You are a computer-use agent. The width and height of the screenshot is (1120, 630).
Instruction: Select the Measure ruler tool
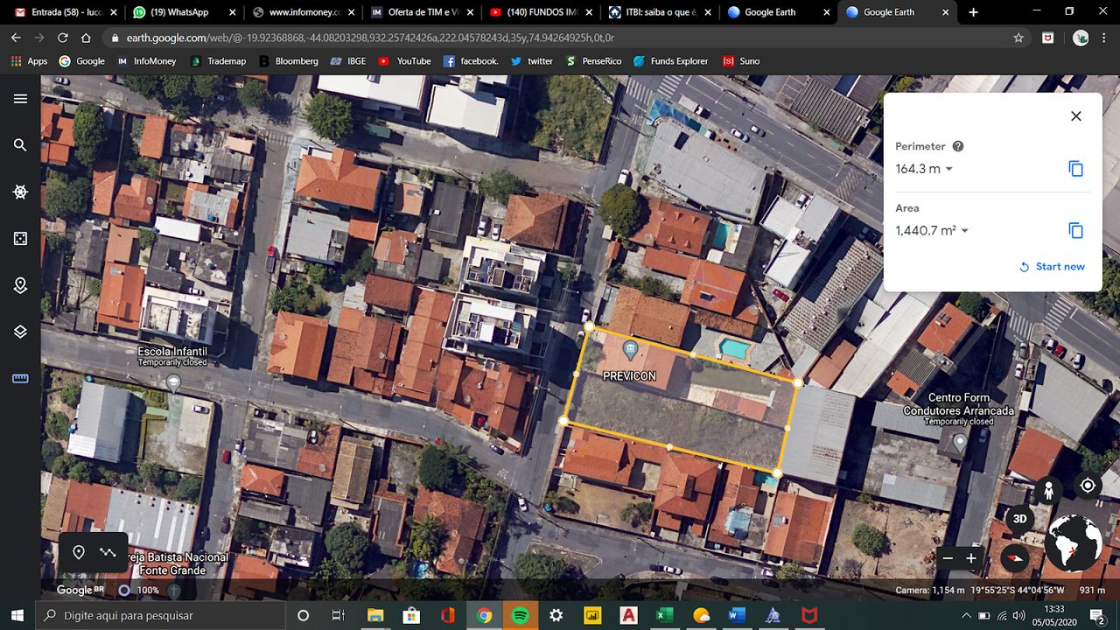[20, 379]
